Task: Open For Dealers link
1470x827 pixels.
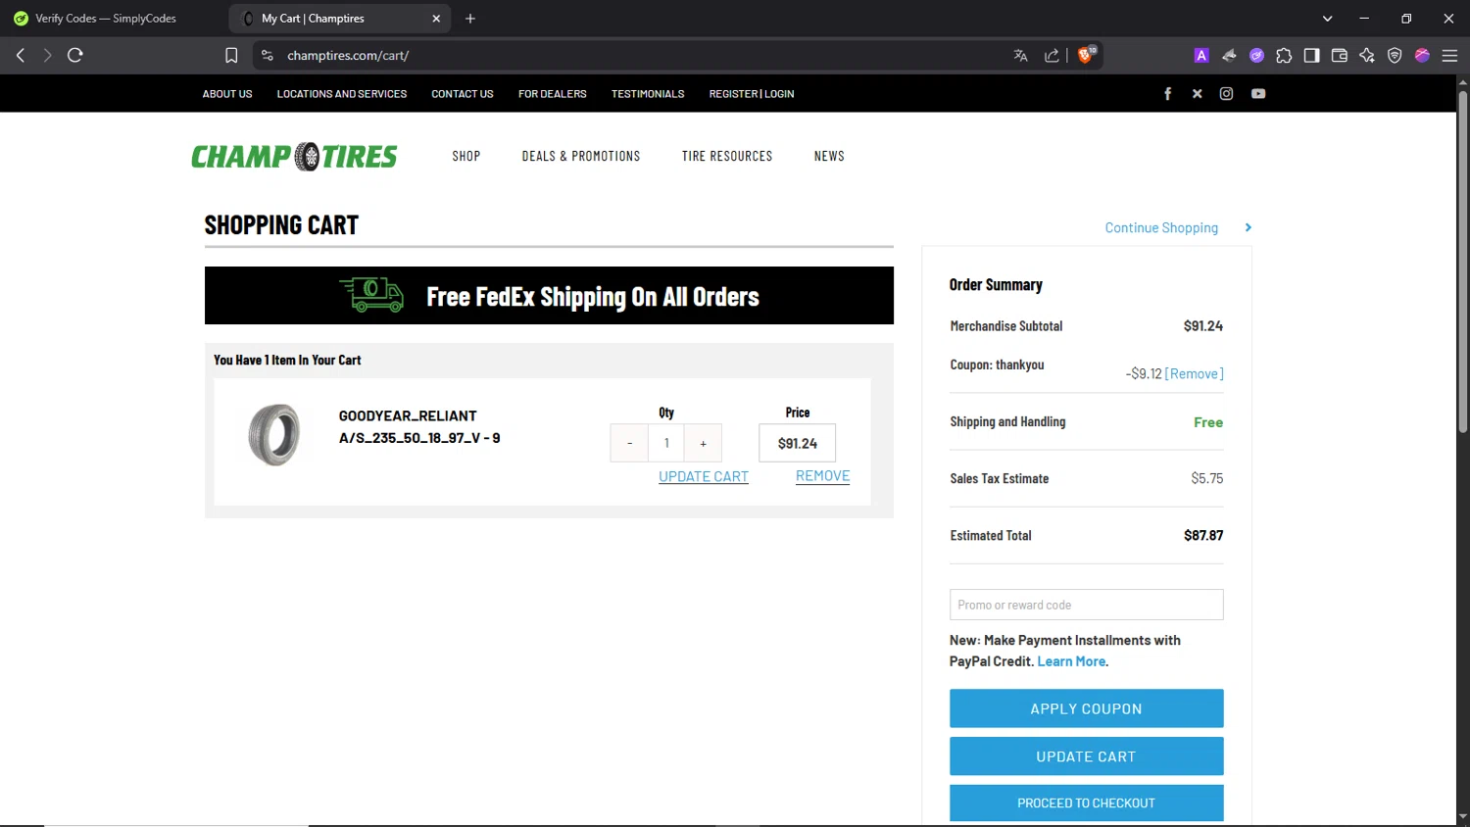Action: 553,94
